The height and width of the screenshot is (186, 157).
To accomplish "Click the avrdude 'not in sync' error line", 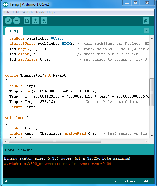I will tap(57, 164).
